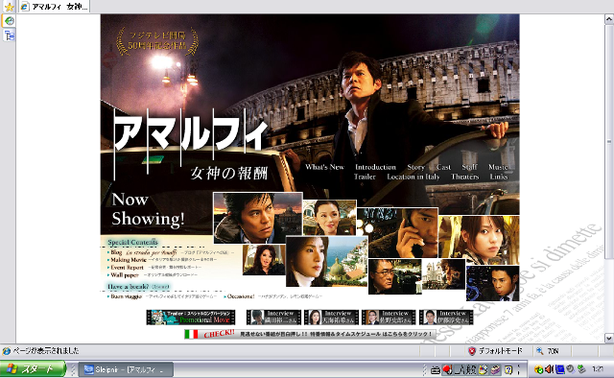The height and width of the screenshot is (378, 614).
Task: Open the Introduction menu item
Action: [x=375, y=167]
